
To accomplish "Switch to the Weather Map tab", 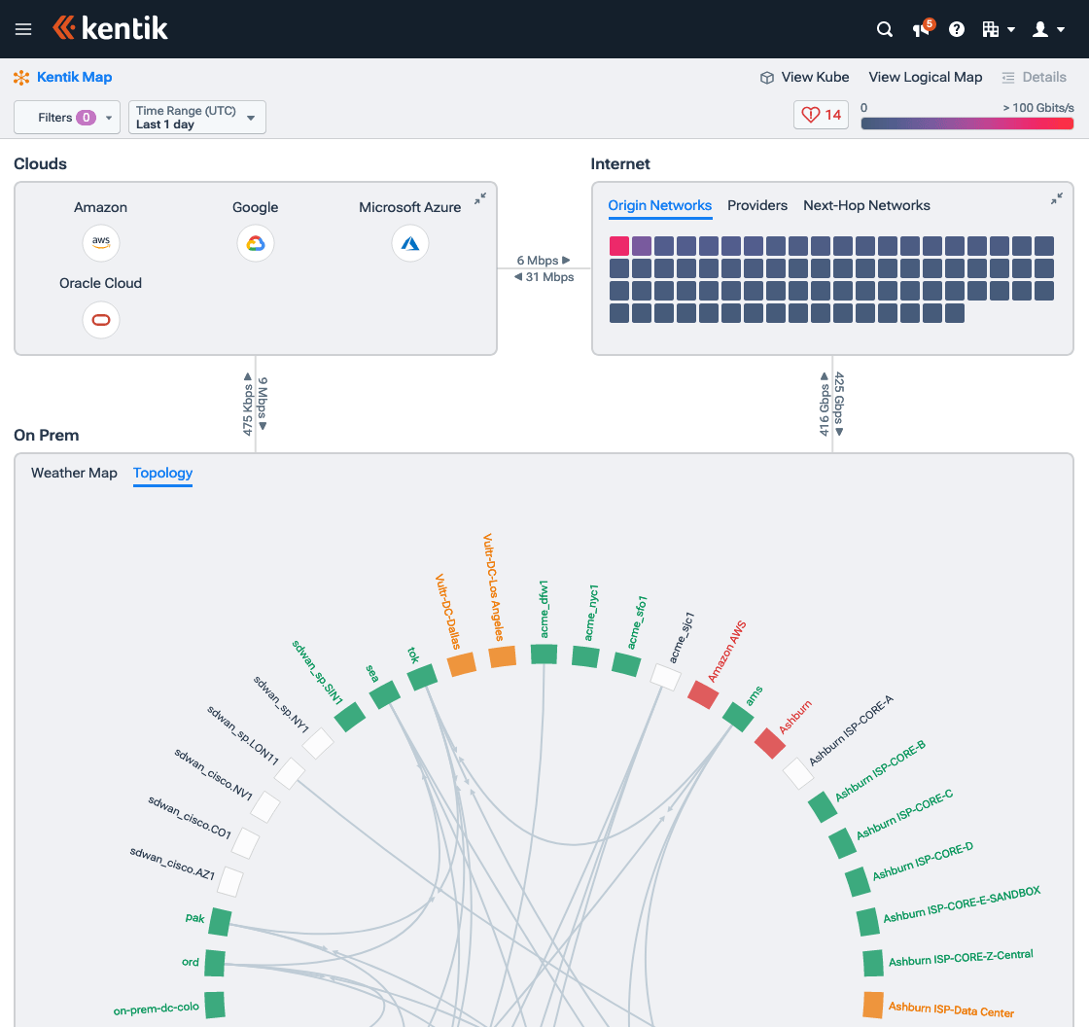I will click(74, 473).
